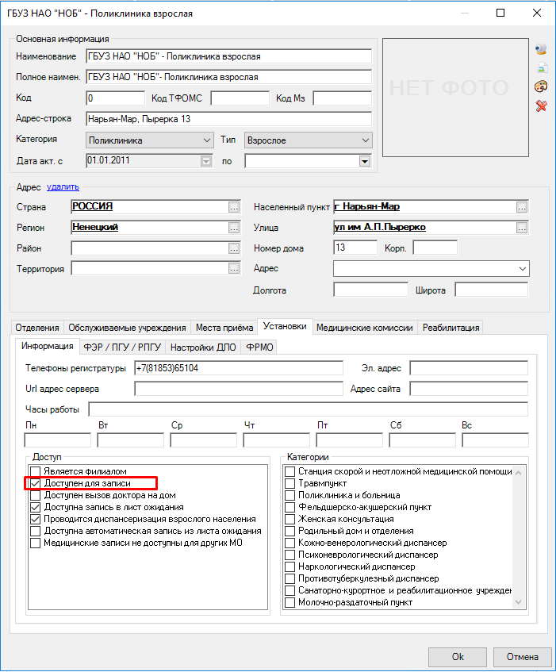Check the Поликлиника и больница category
The width and height of the screenshot is (556, 672).
pos(290,495)
